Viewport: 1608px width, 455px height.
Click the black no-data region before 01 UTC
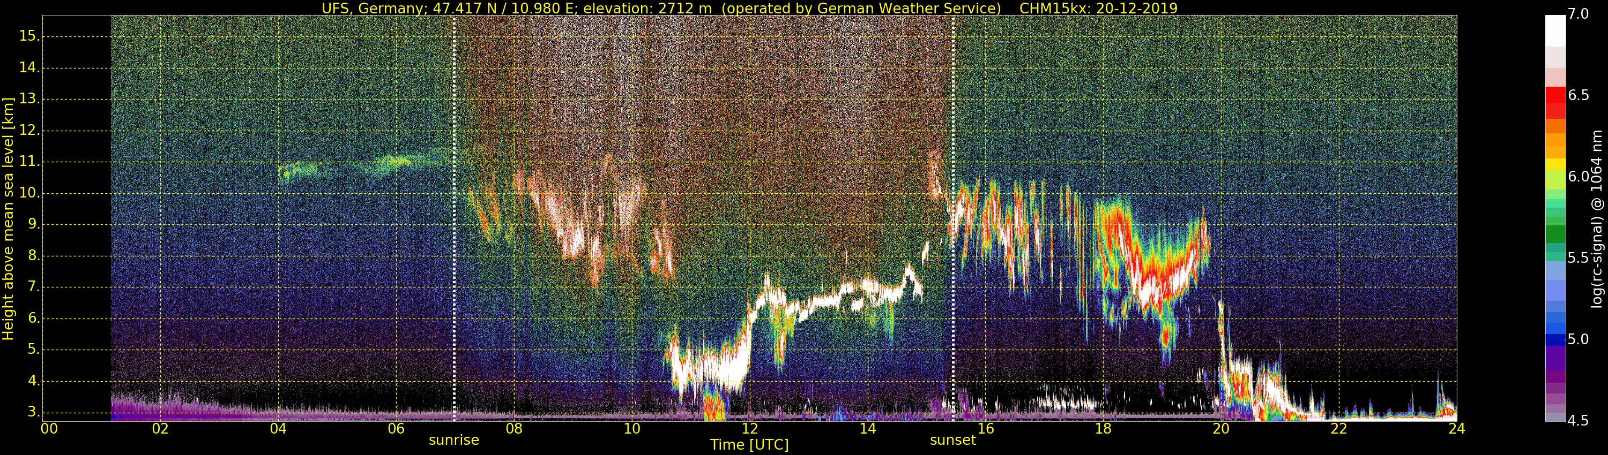76,218
